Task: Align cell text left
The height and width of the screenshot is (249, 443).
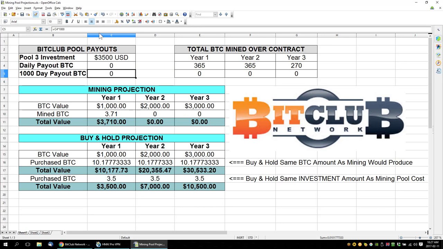Action: pos(86,21)
